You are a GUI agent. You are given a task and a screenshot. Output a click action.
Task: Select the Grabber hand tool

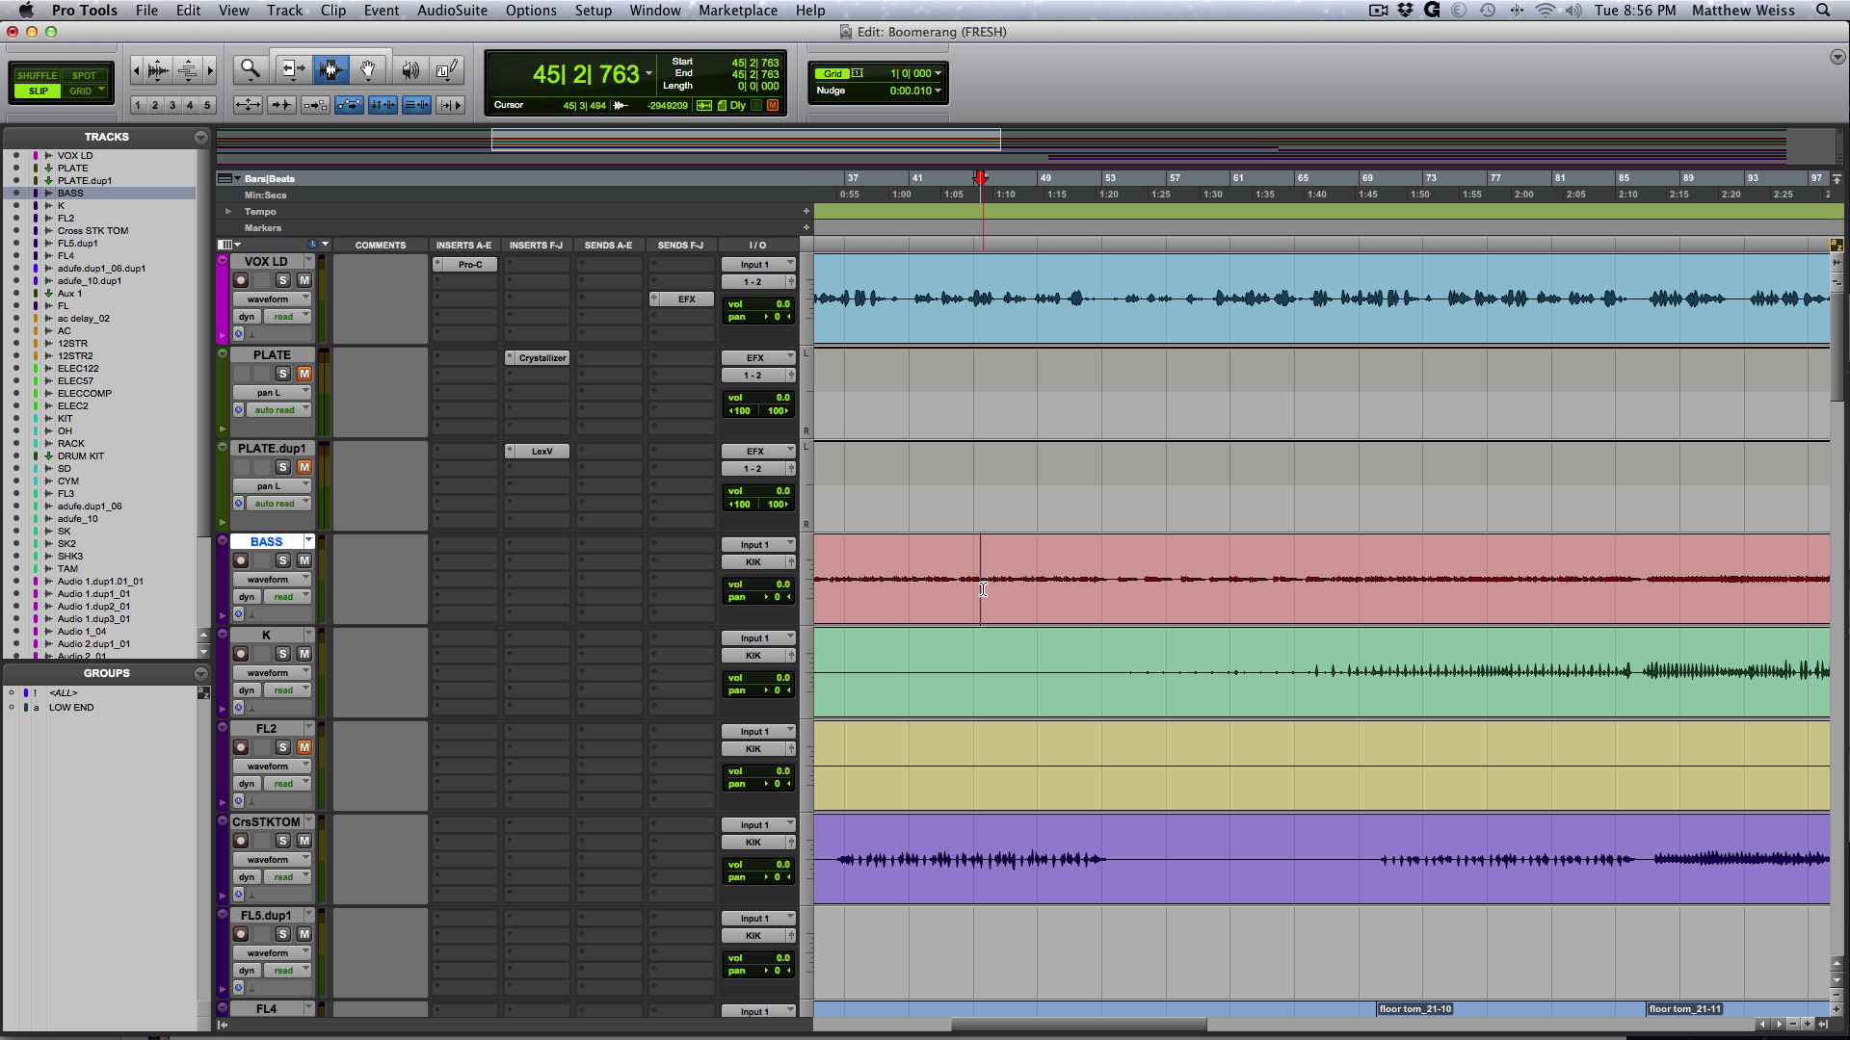pyautogui.click(x=368, y=69)
